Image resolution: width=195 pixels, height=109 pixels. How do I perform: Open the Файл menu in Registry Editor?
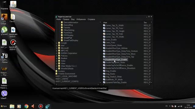(58, 19)
